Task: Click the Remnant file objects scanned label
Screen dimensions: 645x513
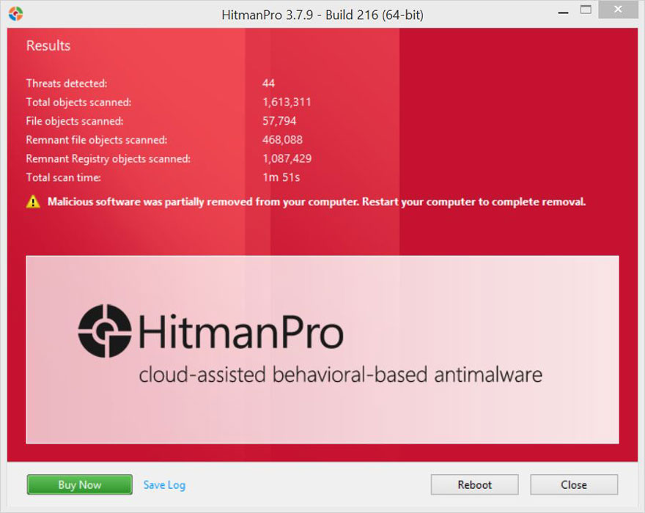Action: [x=97, y=140]
